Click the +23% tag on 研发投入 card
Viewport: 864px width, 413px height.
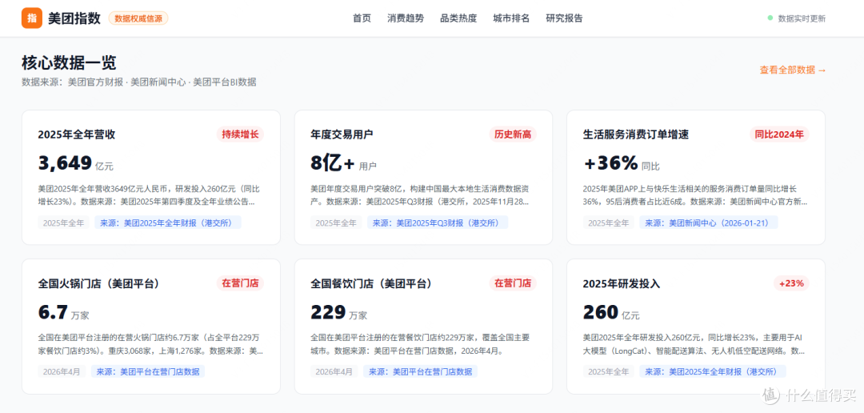click(x=791, y=283)
